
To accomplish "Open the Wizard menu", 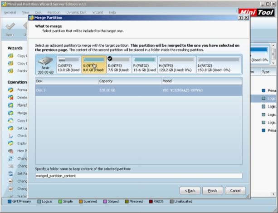I will point(98,12).
